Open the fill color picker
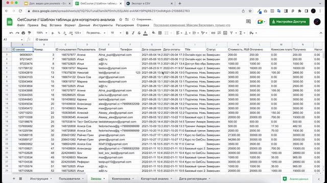The width and height of the screenshot is (327, 183). (153, 33)
